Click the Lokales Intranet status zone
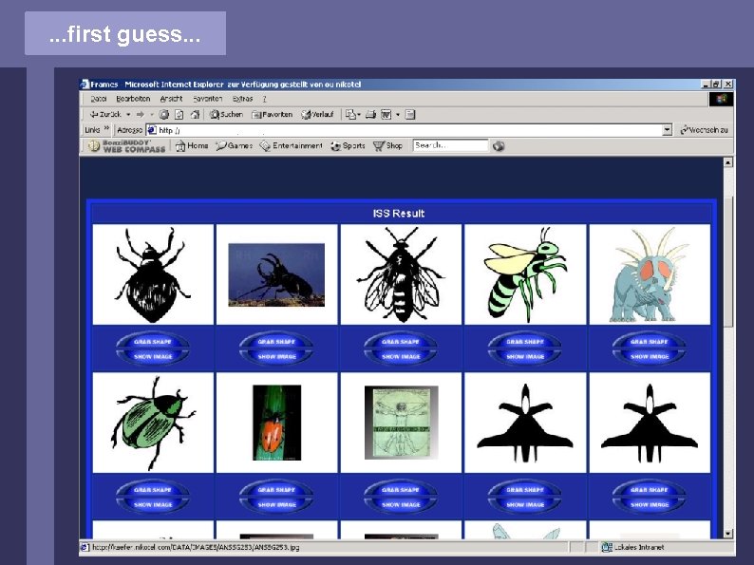 (633, 547)
